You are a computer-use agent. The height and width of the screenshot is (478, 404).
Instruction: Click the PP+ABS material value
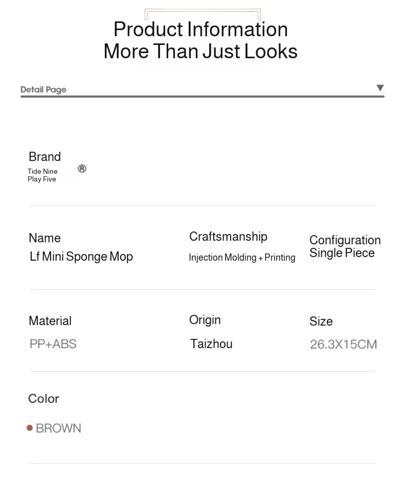tap(53, 344)
